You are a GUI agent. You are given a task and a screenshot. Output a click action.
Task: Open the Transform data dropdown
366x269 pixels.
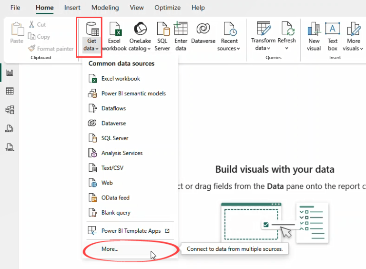(x=263, y=36)
